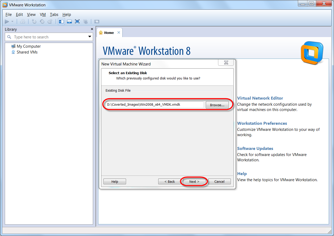The height and width of the screenshot is (236, 334).
Task: Close the New Virtual Machine Wizard dialog
Action: tap(226, 63)
